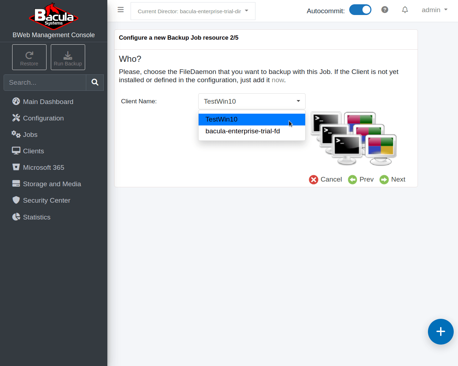Viewport: 458px width, 366px height.
Task: Navigate to Clients page
Action: pos(33,151)
